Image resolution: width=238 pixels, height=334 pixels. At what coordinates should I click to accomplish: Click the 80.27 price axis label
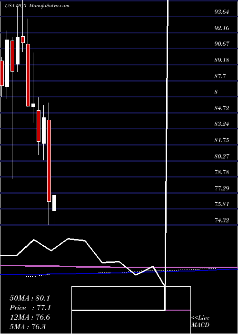click(222, 157)
